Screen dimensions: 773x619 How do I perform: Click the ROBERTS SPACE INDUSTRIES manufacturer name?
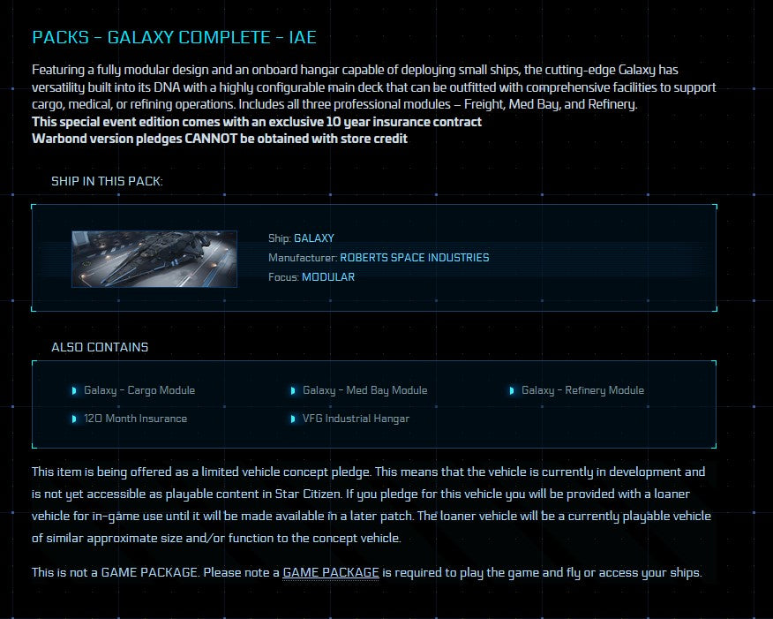click(414, 258)
